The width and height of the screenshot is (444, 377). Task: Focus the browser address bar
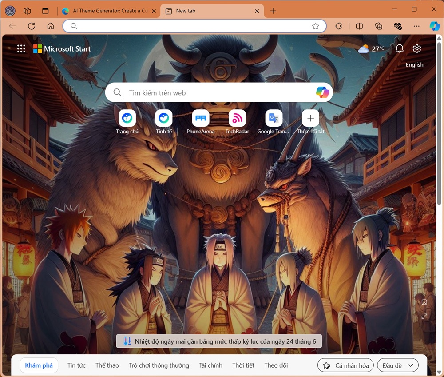[x=194, y=26]
